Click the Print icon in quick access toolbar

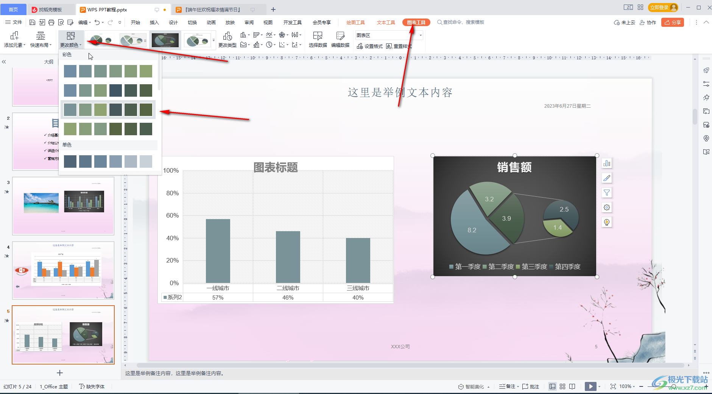pyautogui.click(x=51, y=22)
